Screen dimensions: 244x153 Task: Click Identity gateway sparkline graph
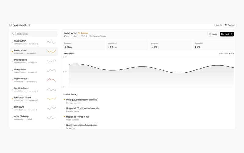tap(52, 89)
